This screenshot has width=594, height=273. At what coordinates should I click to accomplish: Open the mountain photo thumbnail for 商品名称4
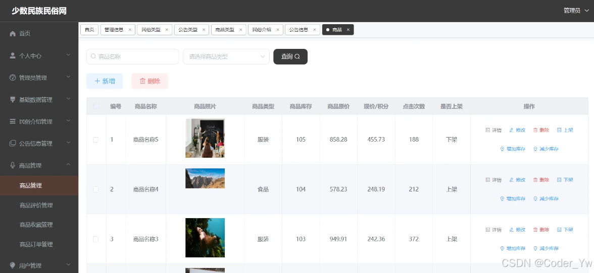(205, 178)
